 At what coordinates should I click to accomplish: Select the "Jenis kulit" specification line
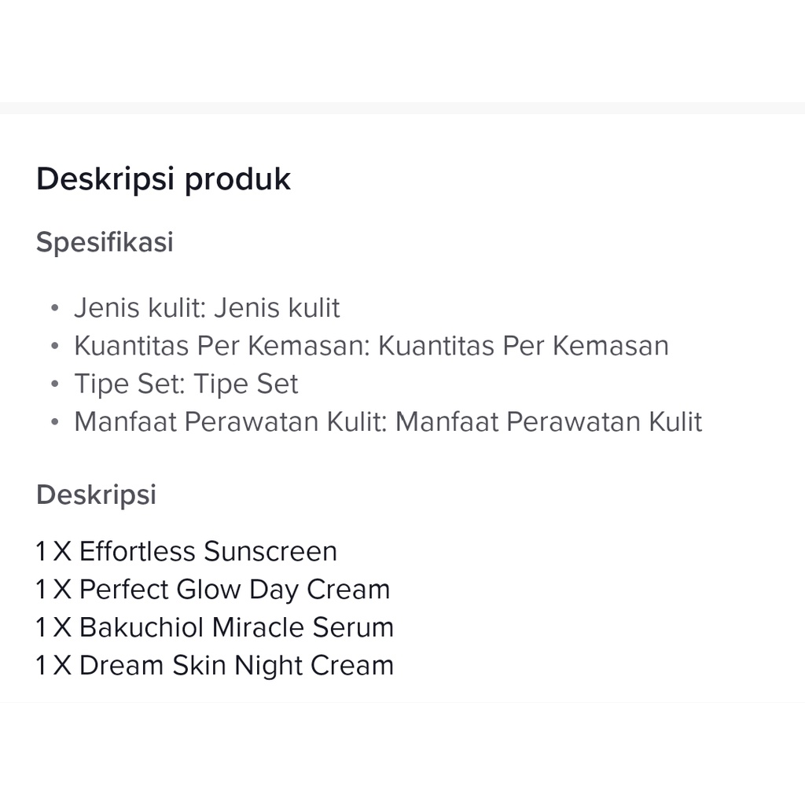[207, 308]
